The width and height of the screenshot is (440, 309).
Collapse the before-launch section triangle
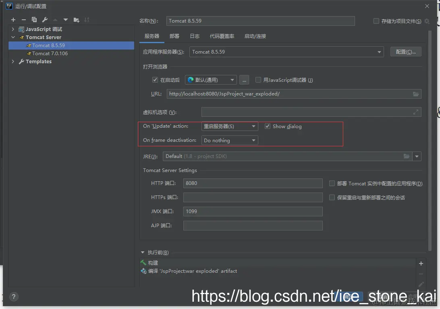[143, 252]
